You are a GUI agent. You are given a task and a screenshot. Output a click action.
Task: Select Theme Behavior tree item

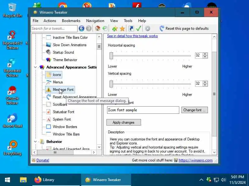point(65,60)
